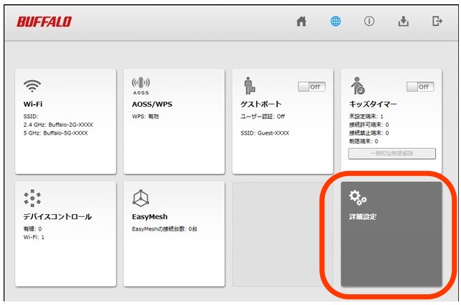The height and width of the screenshot is (305, 461).
Task: Toggle the ゲストポート Off switch
Action: pos(311,87)
